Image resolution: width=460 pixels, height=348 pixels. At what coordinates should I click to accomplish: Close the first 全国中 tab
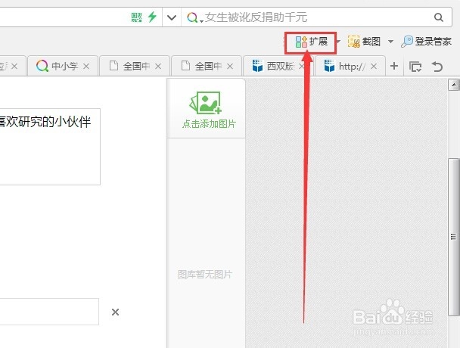(x=158, y=67)
